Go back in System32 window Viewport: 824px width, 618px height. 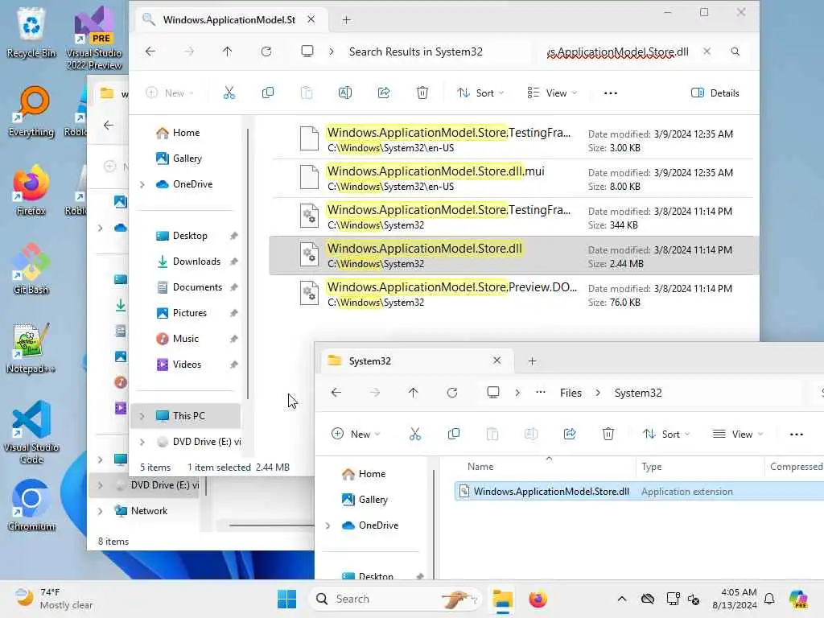point(336,393)
